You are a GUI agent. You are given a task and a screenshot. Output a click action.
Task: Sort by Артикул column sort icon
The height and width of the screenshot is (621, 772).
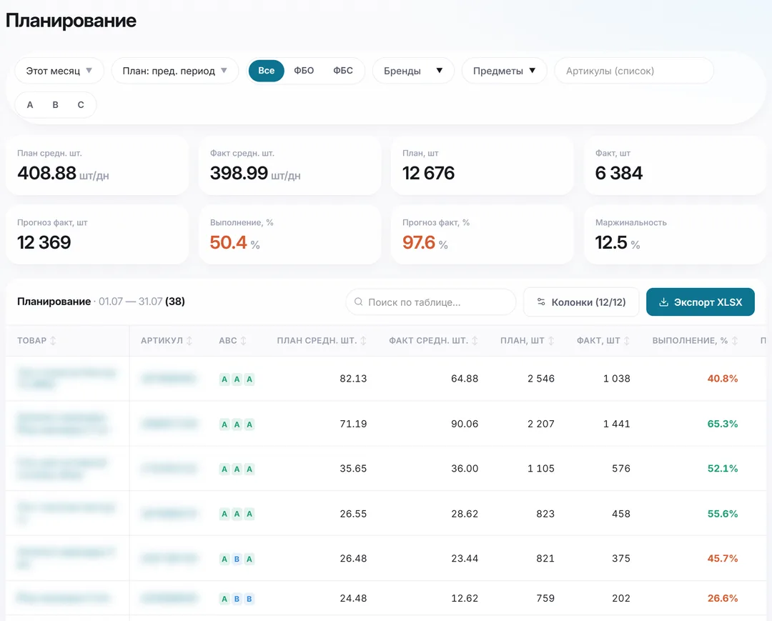point(189,341)
